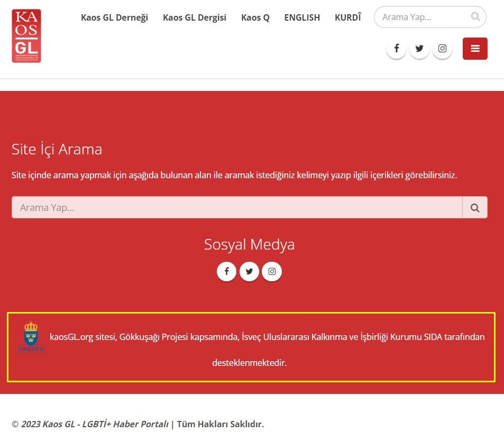The width and height of the screenshot is (504, 441).
Task: Open Twitter from the header icons
Action: point(419,49)
